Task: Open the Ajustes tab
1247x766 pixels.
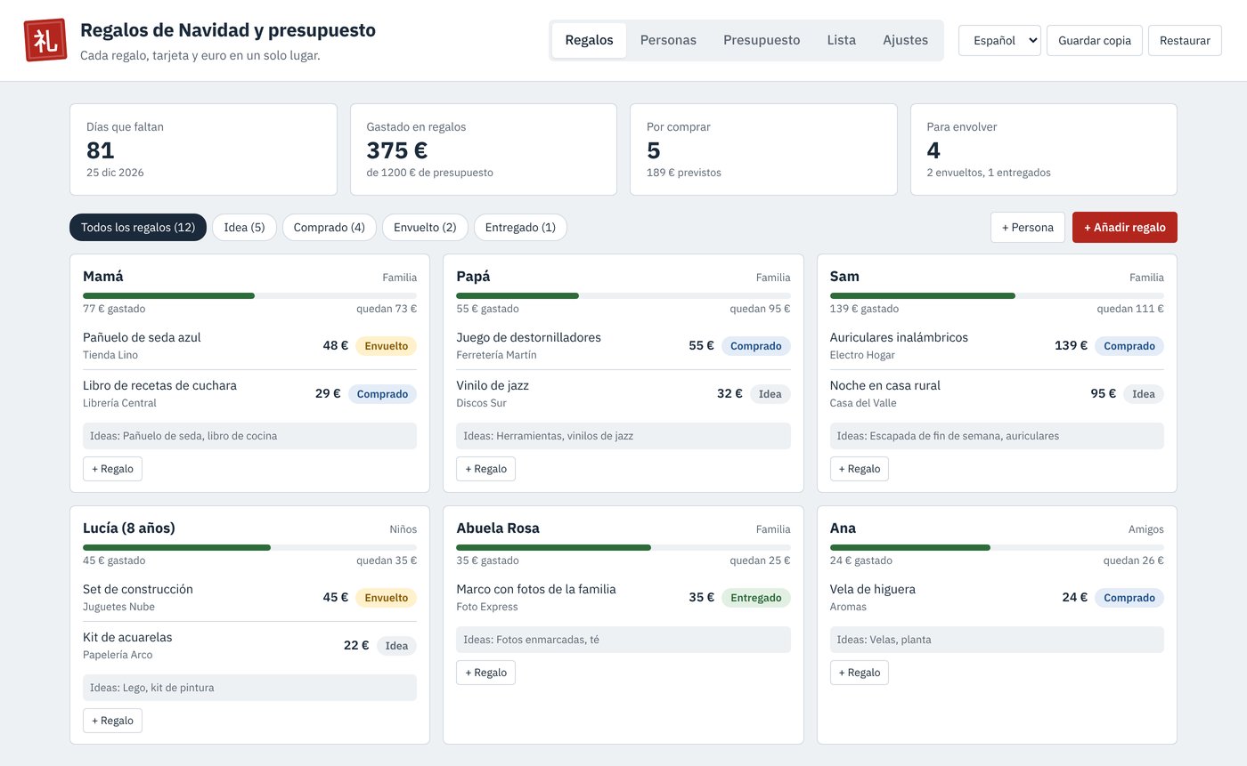Action: point(905,40)
